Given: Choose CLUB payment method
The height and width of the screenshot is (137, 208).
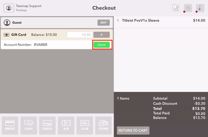Looking at the screenshot, I should point(85,125).
